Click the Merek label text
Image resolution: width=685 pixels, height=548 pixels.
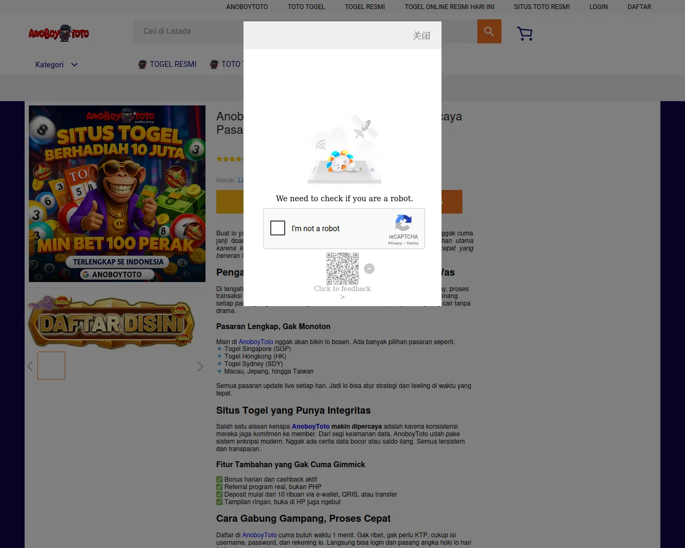(225, 180)
